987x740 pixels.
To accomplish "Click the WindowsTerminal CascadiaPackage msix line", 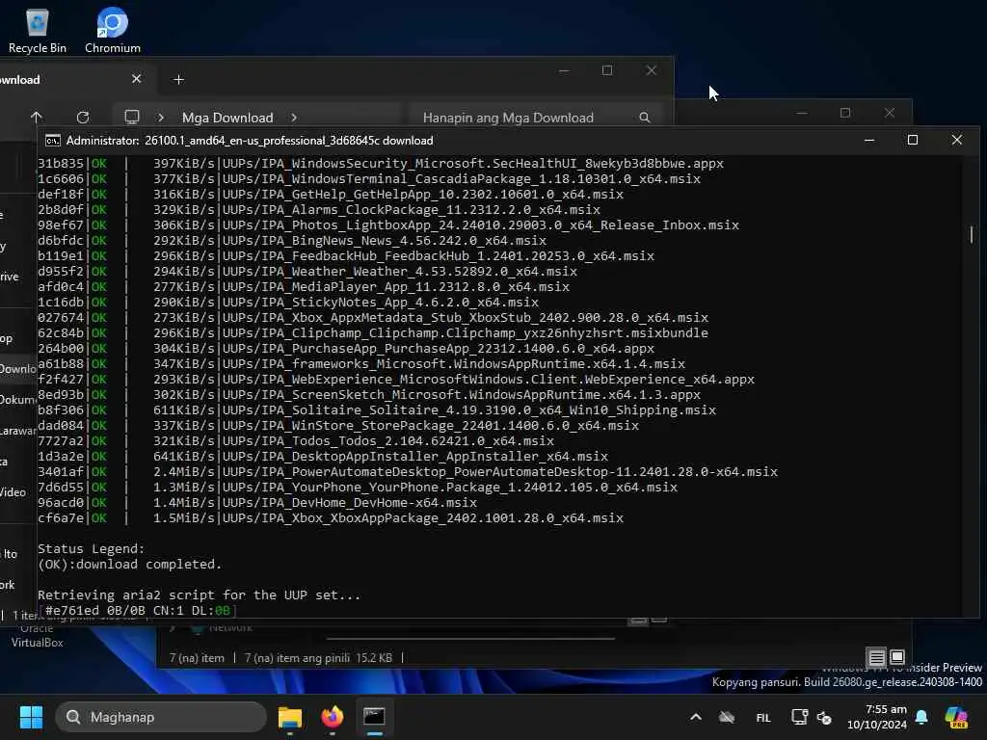I will click(x=369, y=178).
